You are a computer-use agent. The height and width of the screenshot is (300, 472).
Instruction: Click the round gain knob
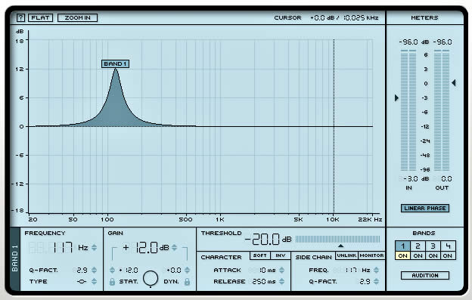pos(151,278)
